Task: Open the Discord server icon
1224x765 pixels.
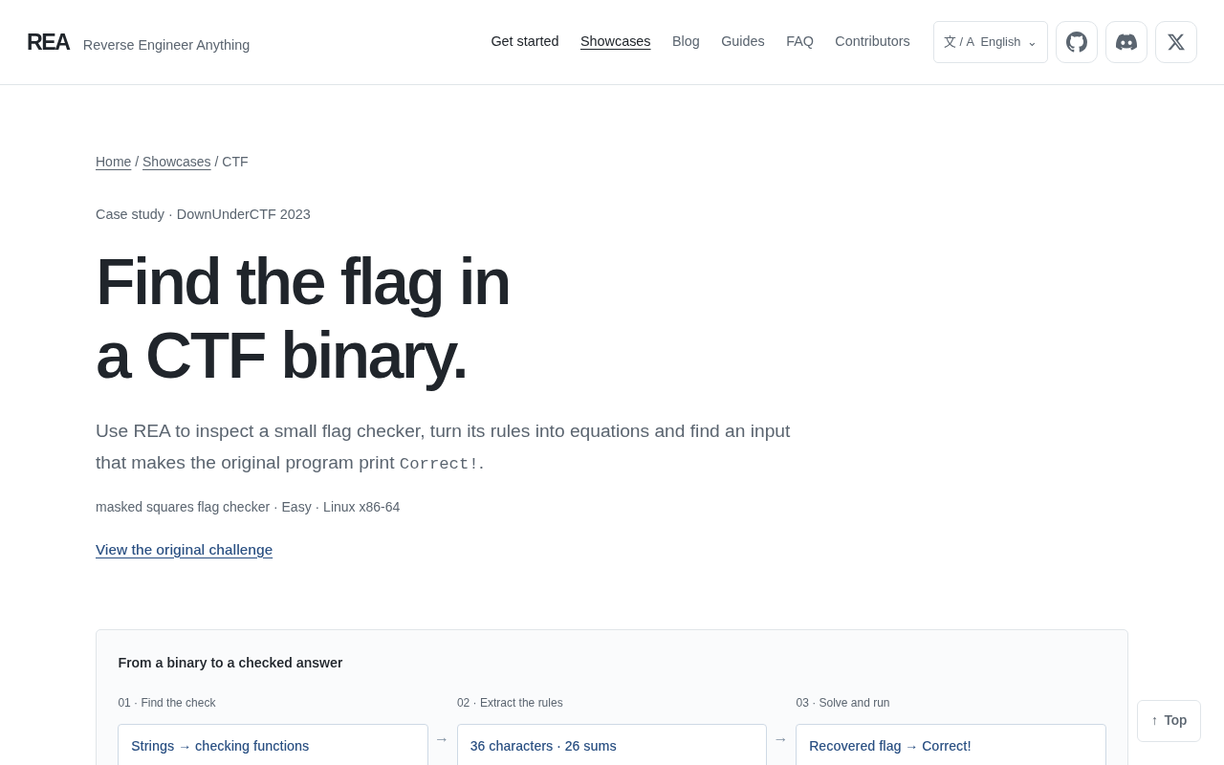Action: click(x=1126, y=42)
